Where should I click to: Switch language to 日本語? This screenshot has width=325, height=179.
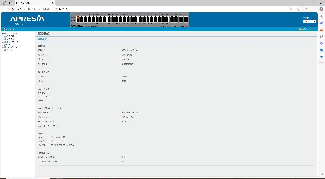pyautogui.click(x=15, y=24)
